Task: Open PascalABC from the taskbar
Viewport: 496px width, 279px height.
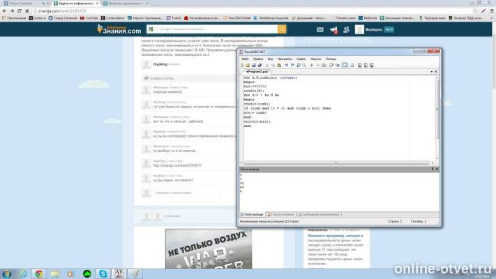Action: [x=119, y=274]
